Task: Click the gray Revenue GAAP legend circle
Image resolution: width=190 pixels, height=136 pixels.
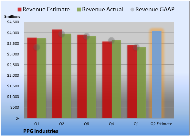Action: click(x=132, y=9)
